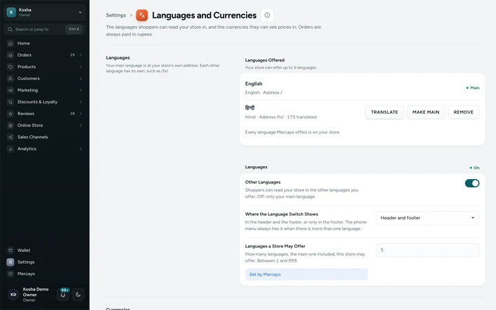Click the info icon beside page title
The height and width of the screenshot is (310, 496).
pyautogui.click(x=267, y=15)
